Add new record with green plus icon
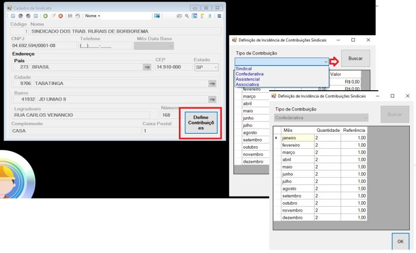Screen dimensions: 416x253 (x=45, y=16)
